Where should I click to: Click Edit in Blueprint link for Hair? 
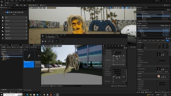click(166, 34)
